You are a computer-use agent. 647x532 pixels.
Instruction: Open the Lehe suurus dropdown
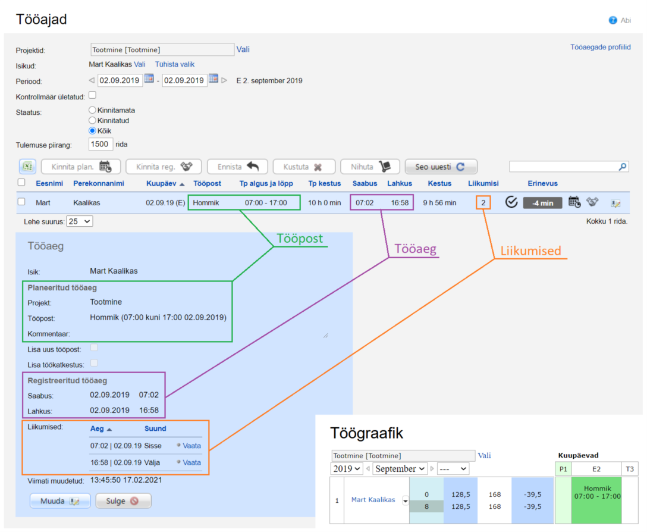[80, 221]
